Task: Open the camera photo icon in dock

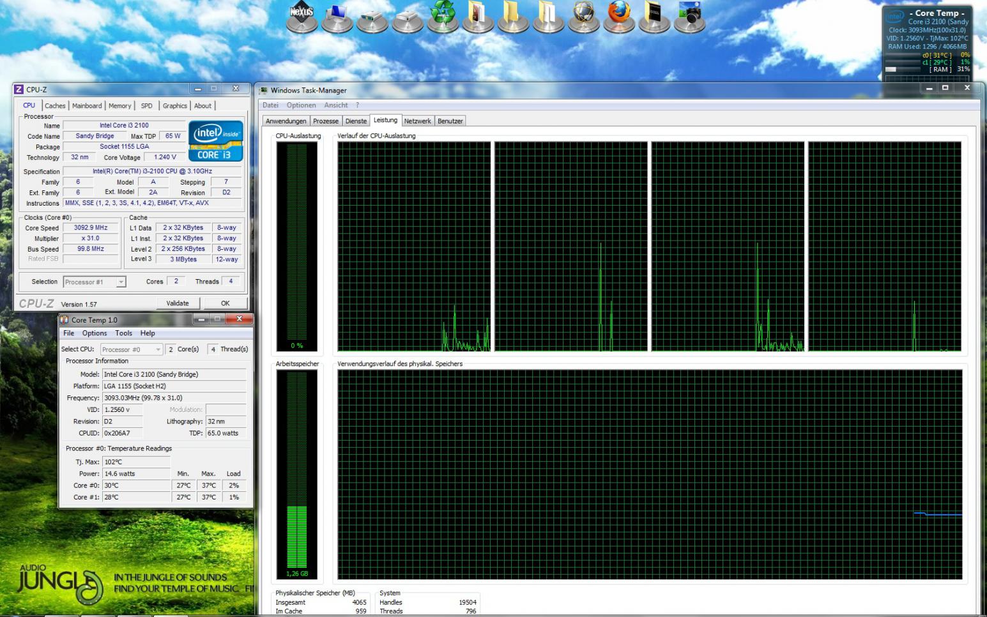Action: tap(689, 17)
